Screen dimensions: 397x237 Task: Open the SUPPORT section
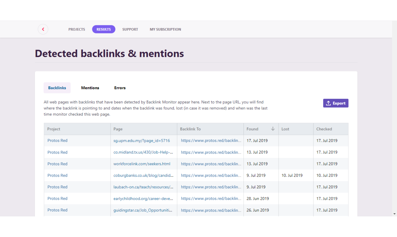(130, 29)
